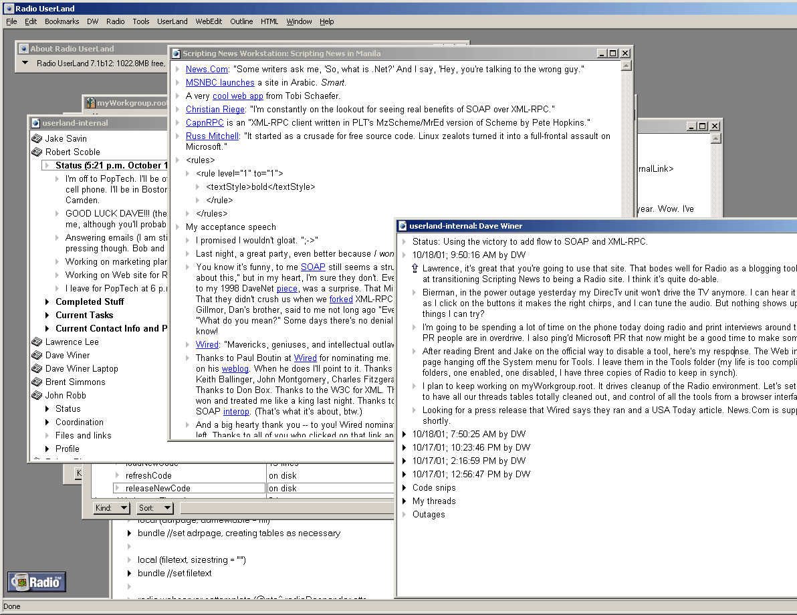Open the WebEdit menu
The height and width of the screenshot is (615, 797).
[x=209, y=21]
